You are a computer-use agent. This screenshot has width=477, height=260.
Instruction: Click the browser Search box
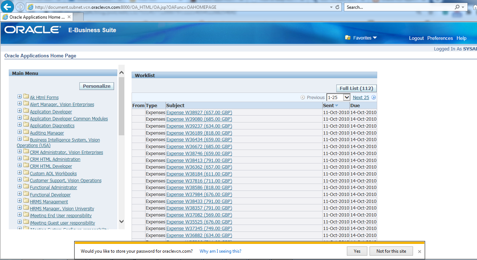pos(398,7)
